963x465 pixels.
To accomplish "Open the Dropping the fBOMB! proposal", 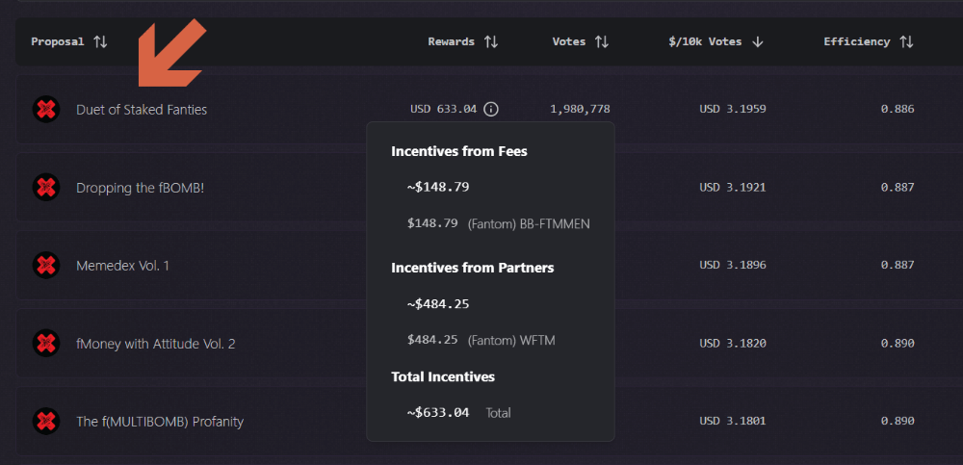I will tap(140, 188).
